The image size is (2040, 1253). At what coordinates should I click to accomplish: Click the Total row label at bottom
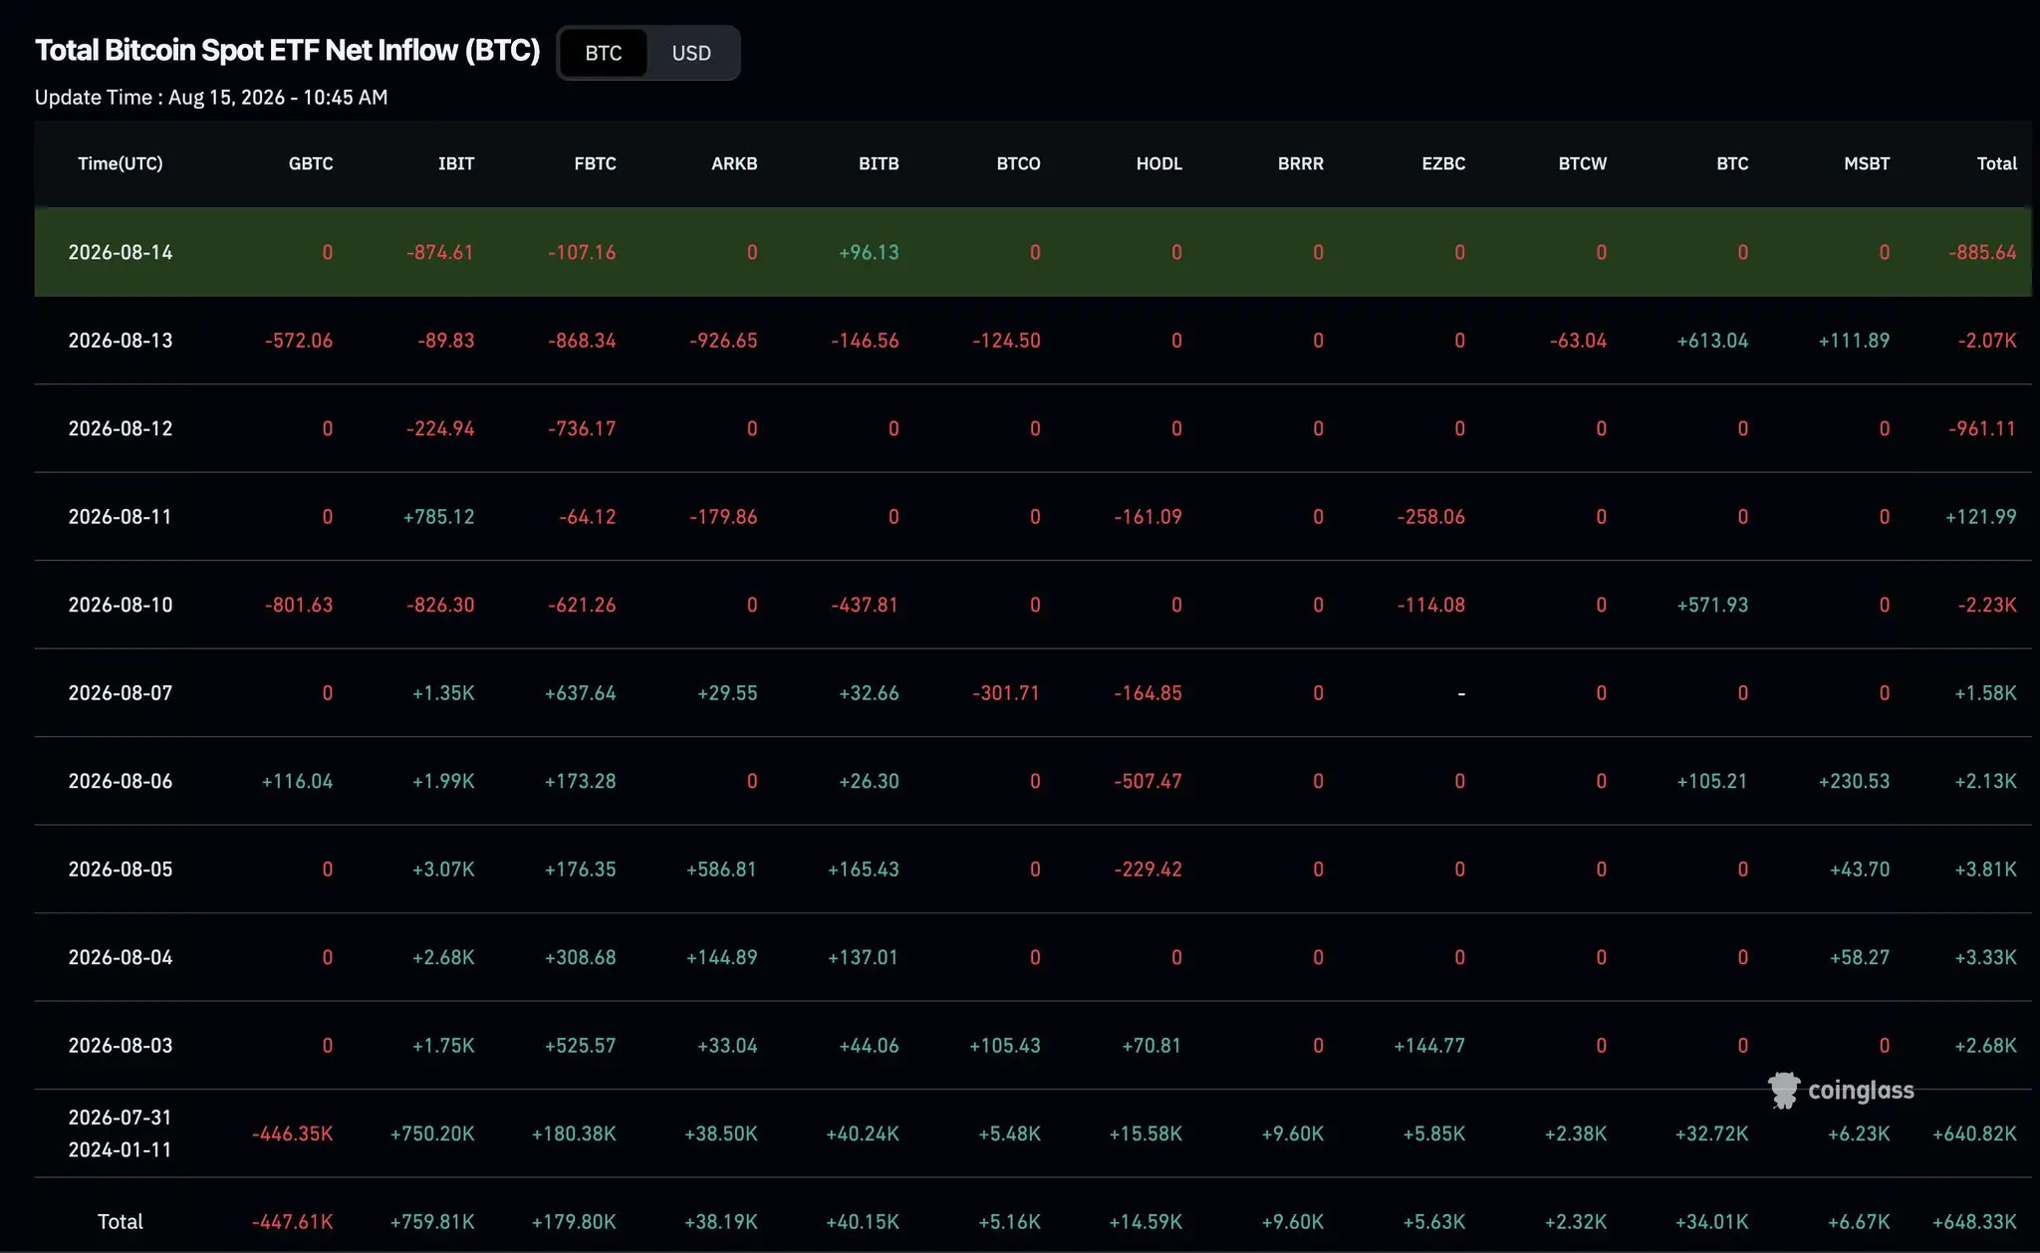pyautogui.click(x=121, y=1222)
